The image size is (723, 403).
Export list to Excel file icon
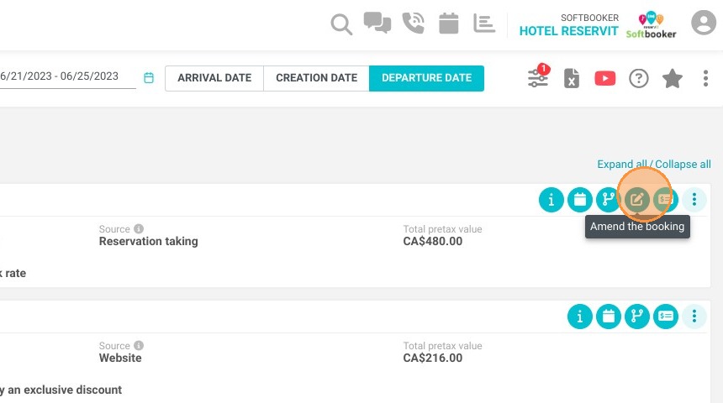tap(572, 78)
